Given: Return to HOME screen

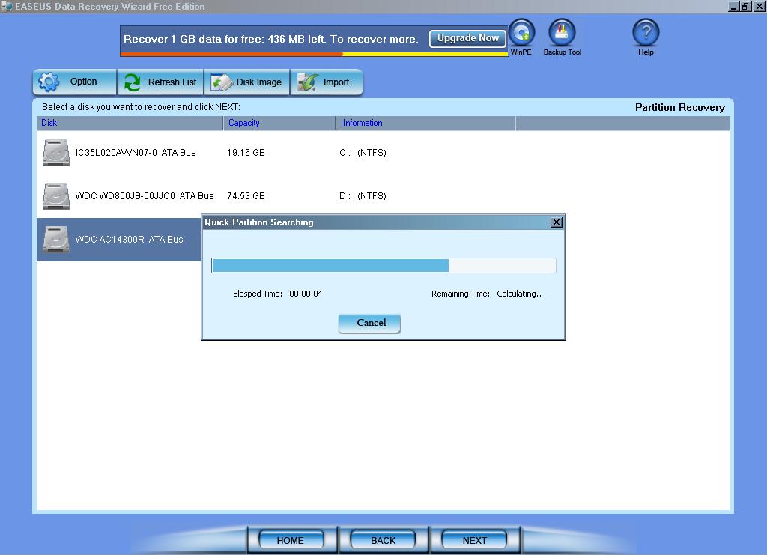Looking at the screenshot, I should click(x=291, y=540).
